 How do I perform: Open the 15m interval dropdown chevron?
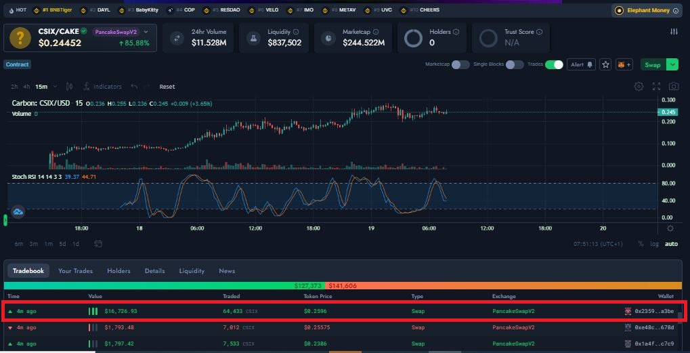pyautogui.click(x=56, y=87)
